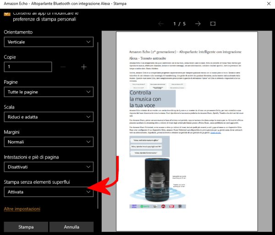Decrease copies with the minus button

click(63, 67)
